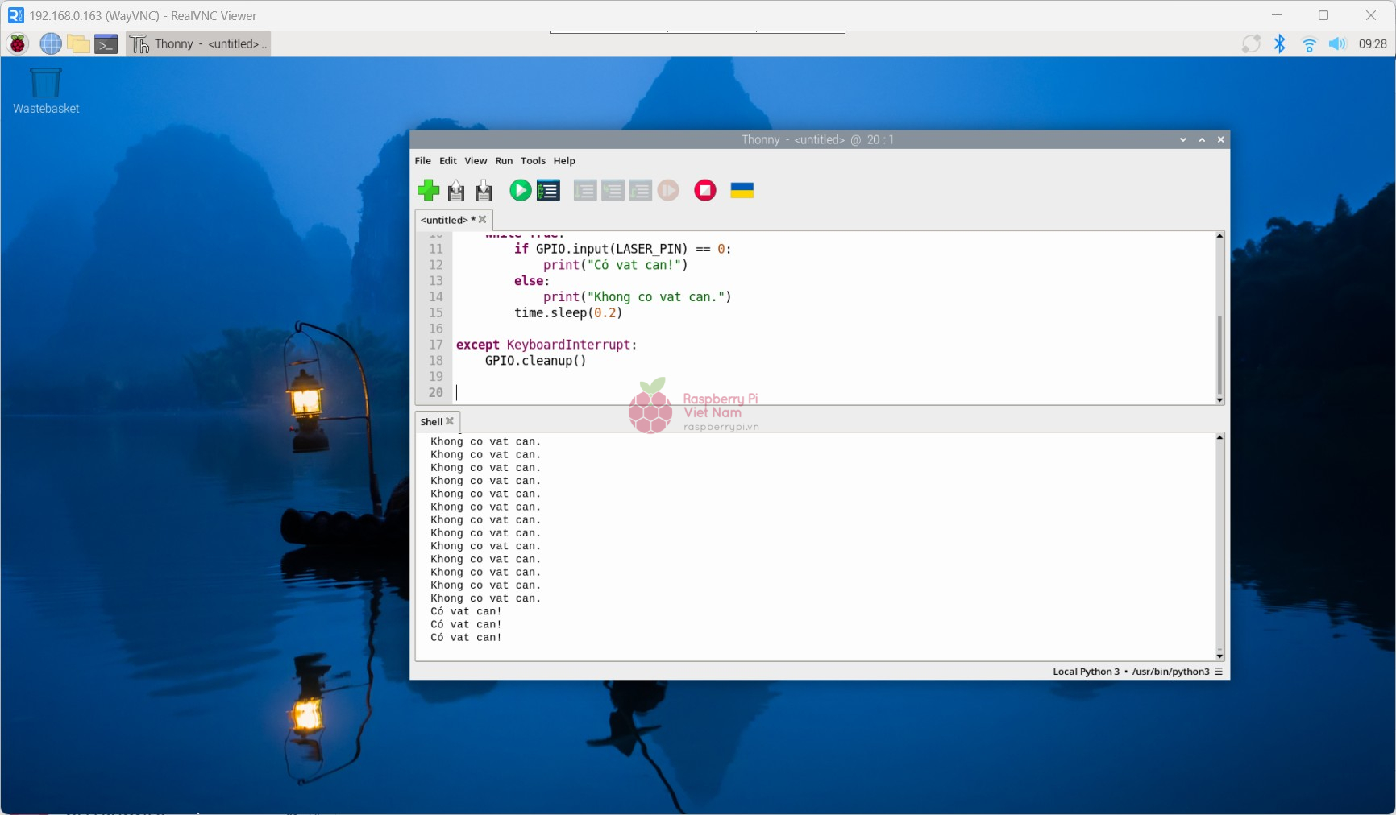Click the Debug current script icon
The image size is (1396, 815).
548,191
